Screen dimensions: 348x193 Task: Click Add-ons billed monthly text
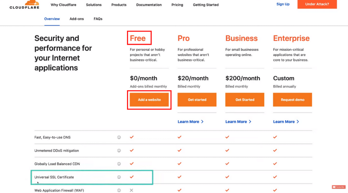[148, 86]
